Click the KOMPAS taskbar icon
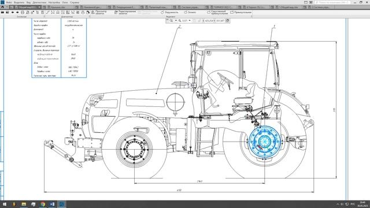Image resolution: width=370 pixels, height=208 pixels. [x=62, y=204]
